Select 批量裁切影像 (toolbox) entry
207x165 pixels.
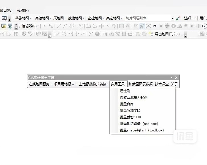point(142,124)
